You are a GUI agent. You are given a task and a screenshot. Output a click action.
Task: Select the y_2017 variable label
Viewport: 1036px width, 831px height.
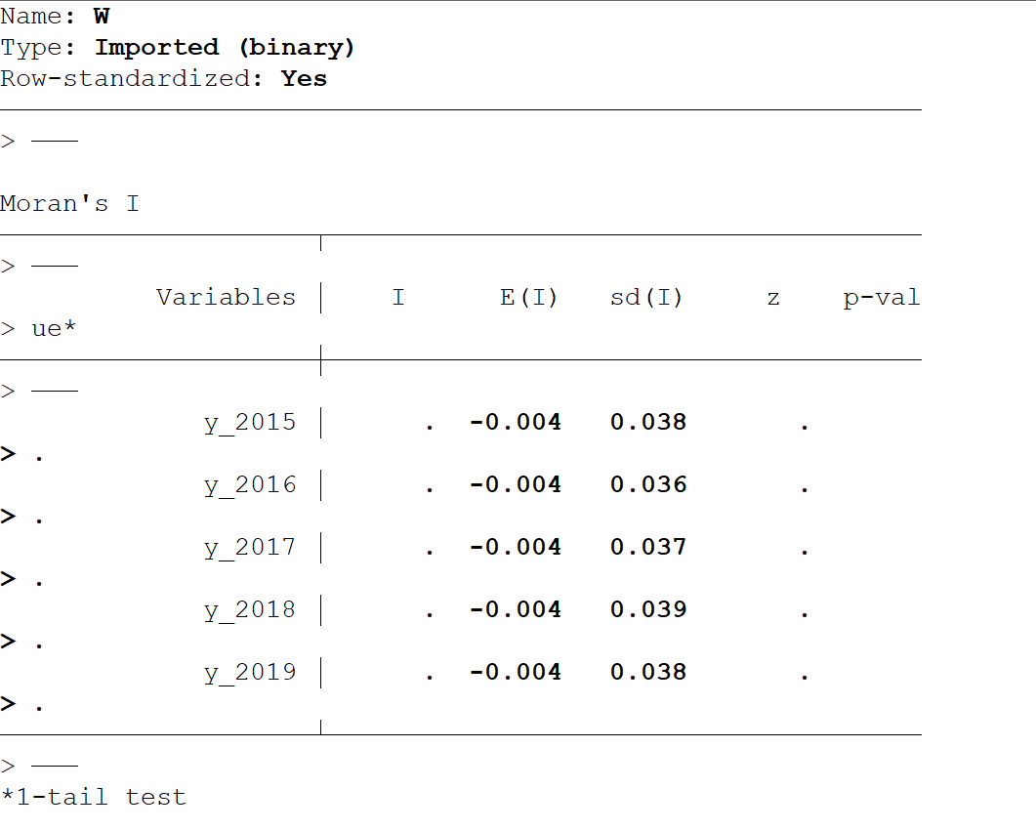[250, 548]
